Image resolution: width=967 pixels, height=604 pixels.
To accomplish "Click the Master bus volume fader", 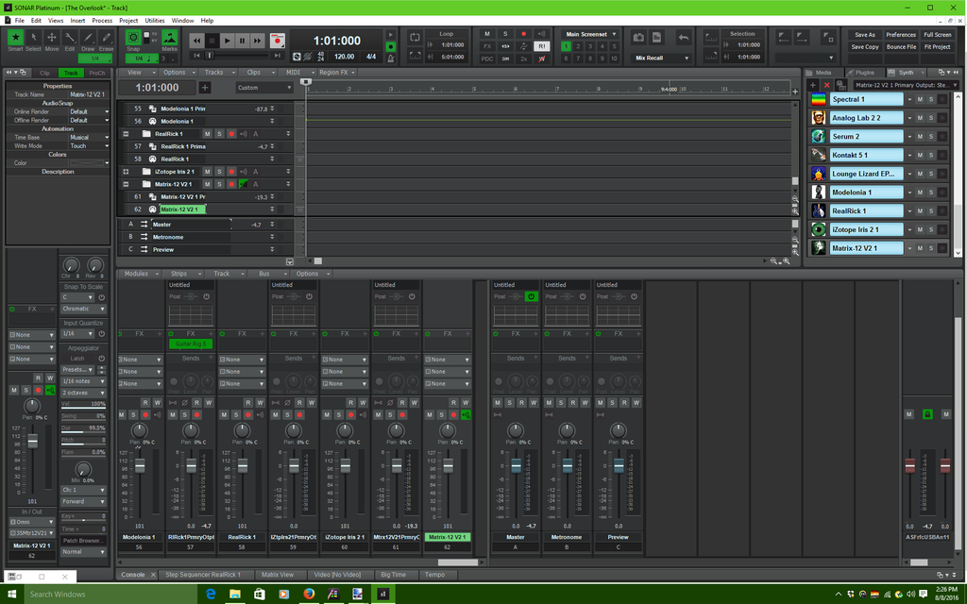I will (x=516, y=466).
